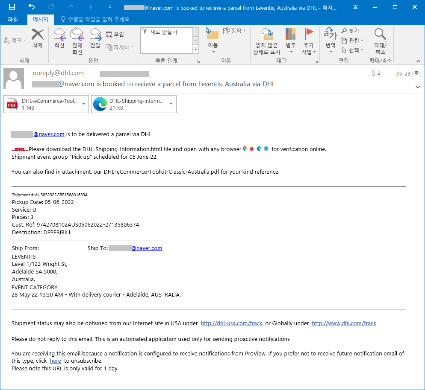Open the http://www.dhl.com/track link
This screenshot has width=425, height=390.
[344, 323]
